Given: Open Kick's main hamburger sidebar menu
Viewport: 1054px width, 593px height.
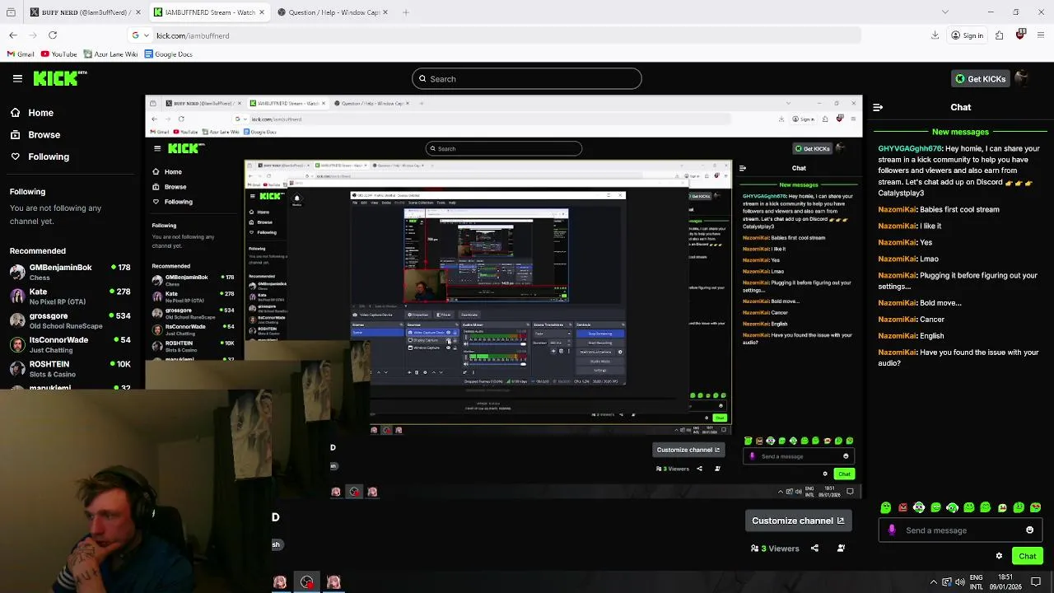Looking at the screenshot, I should (17, 78).
